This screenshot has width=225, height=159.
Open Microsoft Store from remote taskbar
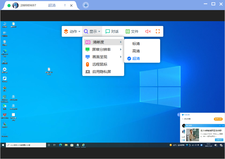point(72,145)
